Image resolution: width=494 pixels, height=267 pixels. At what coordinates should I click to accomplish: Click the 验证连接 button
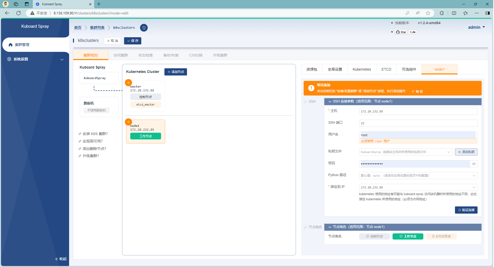pos(466,210)
